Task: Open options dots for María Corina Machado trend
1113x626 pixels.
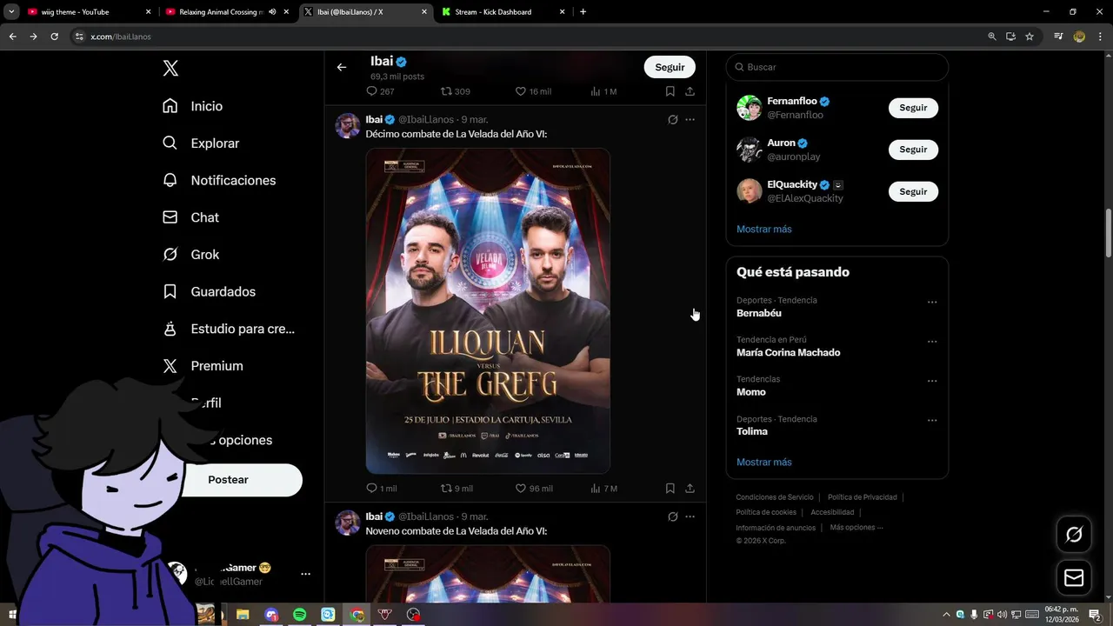Action: [x=932, y=342]
